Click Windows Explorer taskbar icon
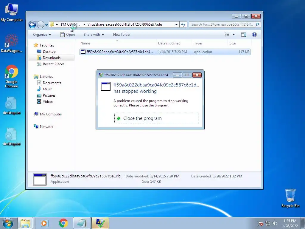Screen dimensions: 305x229 (26, 223)
